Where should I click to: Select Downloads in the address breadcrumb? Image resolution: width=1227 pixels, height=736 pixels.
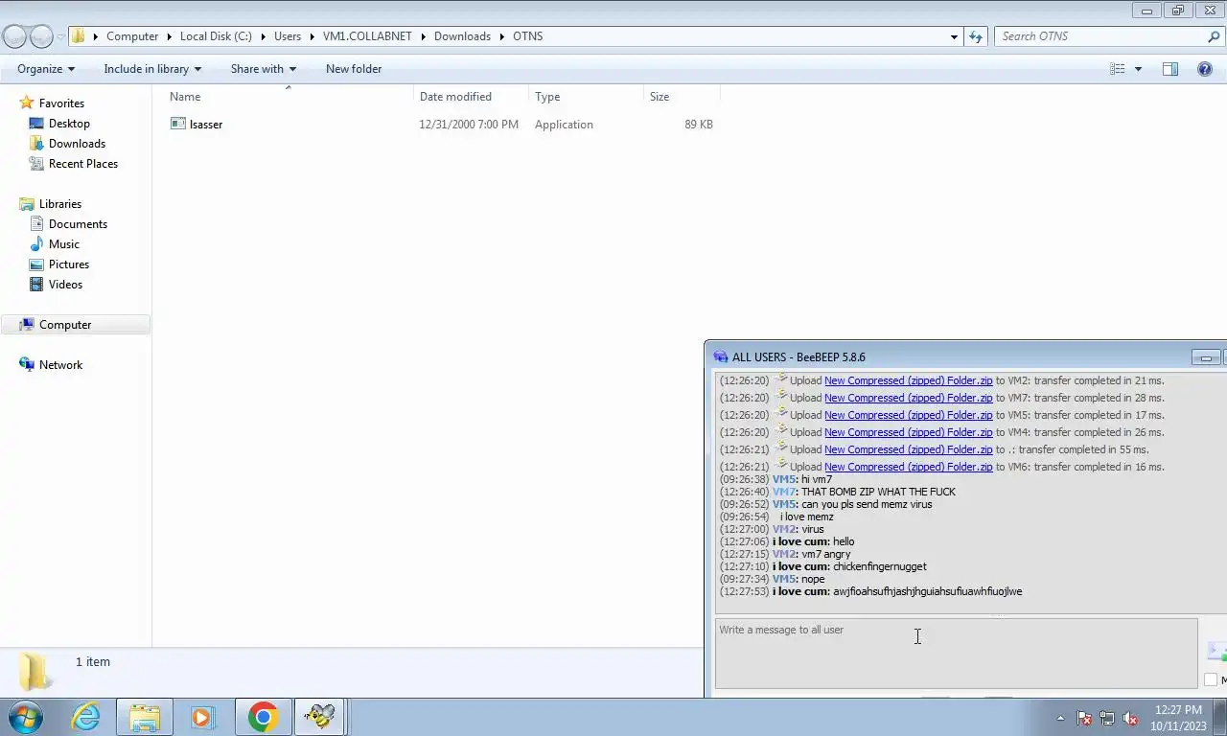click(x=462, y=36)
